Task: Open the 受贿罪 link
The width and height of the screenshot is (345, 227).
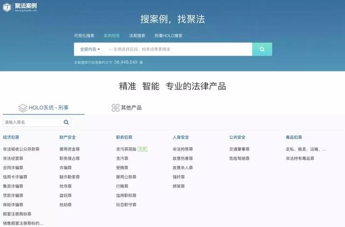Action: coord(122,167)
